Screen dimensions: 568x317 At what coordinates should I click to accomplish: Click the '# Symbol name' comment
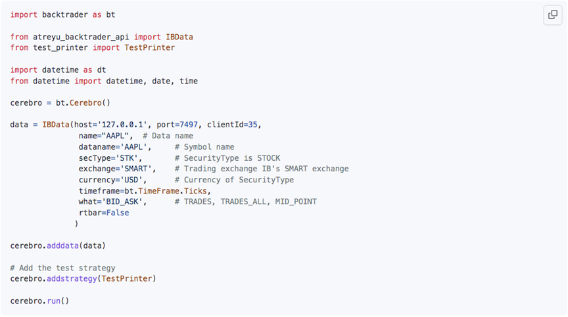coord(204,147)
